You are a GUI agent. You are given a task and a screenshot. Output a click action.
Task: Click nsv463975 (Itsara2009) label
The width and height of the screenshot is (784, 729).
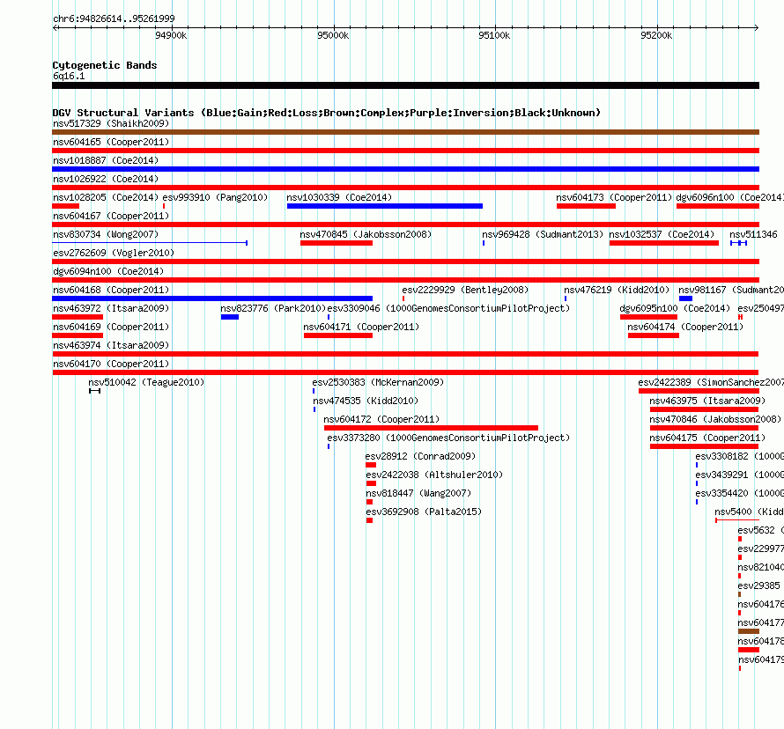(x=707, y=401)
